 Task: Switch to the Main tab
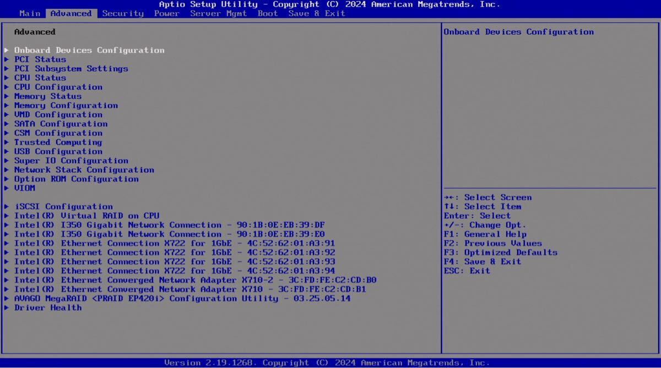[x=30, y=13]
